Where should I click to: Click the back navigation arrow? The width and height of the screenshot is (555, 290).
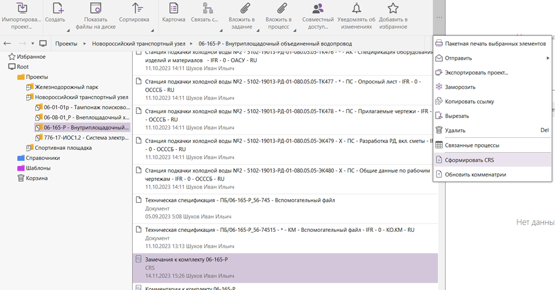coord(8,43)
